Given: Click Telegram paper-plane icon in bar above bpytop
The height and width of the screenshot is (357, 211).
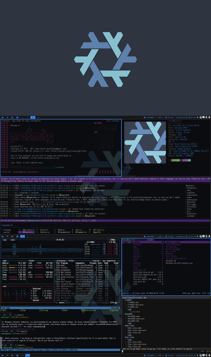Looking at the screenshot, I should click(x=7, y=237).
